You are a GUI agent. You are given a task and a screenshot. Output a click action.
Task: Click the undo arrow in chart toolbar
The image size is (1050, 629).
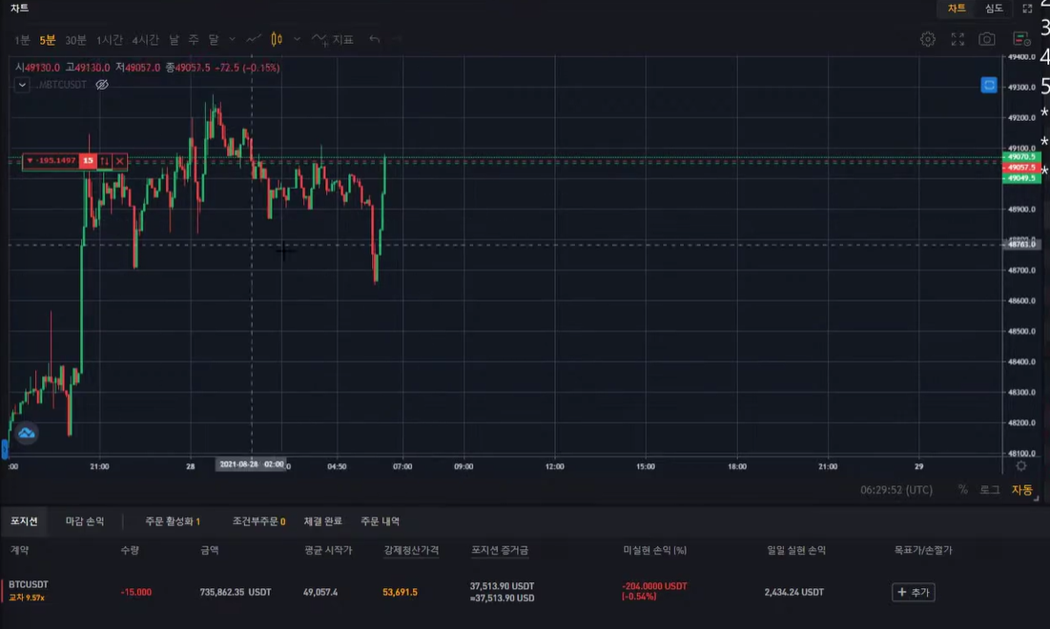point(375,39)
